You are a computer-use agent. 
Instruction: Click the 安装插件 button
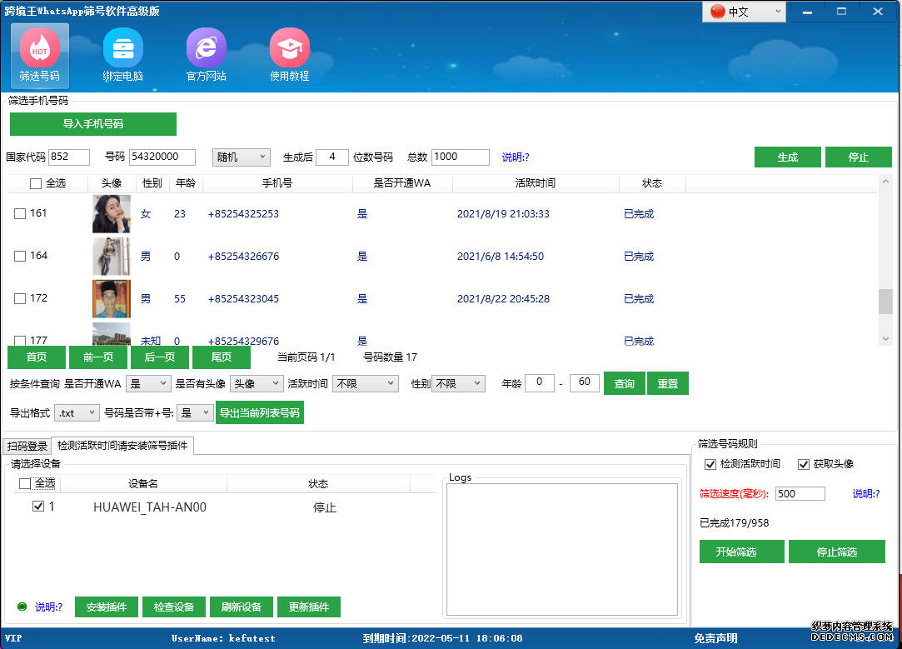(x=107, y=607)
